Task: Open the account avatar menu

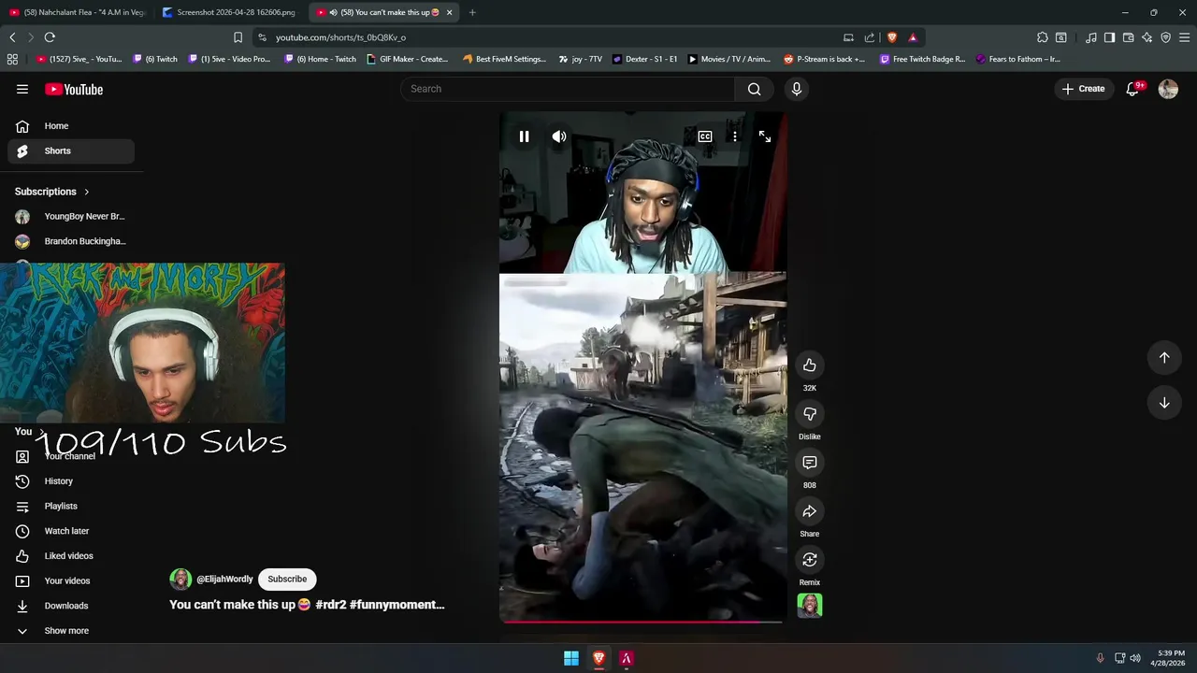Action: pyautogui.click(x=1168, y=89)
